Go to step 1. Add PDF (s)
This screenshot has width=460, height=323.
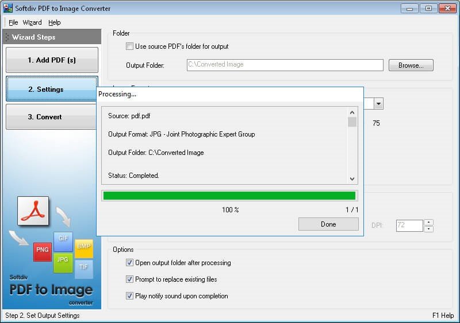point(52,60)
